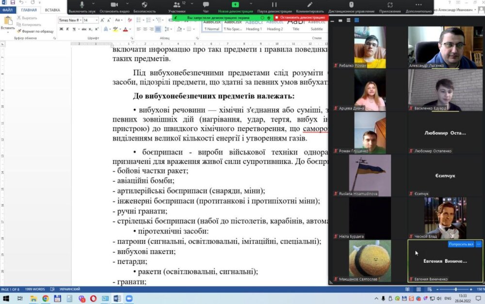Open the More (Дополнительно) three-dots menu
The width and height of the screenshot is (485, 304).
coord(419,7)
